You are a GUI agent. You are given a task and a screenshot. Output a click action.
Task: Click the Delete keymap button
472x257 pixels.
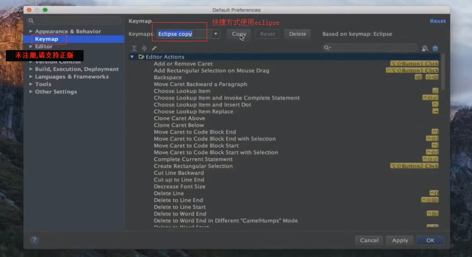pyautogui.click(x=297, y=34)
